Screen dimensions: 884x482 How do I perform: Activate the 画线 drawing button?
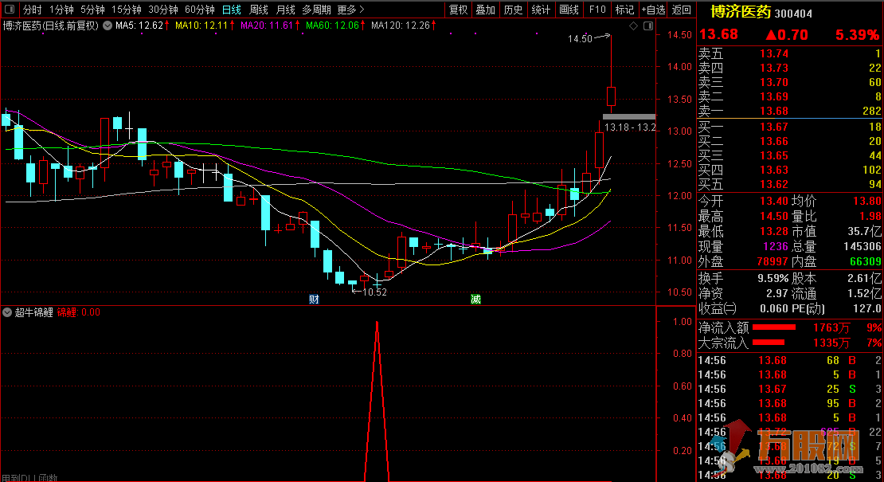(x=569, y=10)
